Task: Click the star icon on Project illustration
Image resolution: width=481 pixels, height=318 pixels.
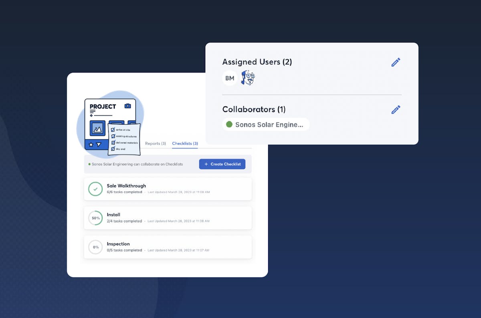Action: point(91,145)
